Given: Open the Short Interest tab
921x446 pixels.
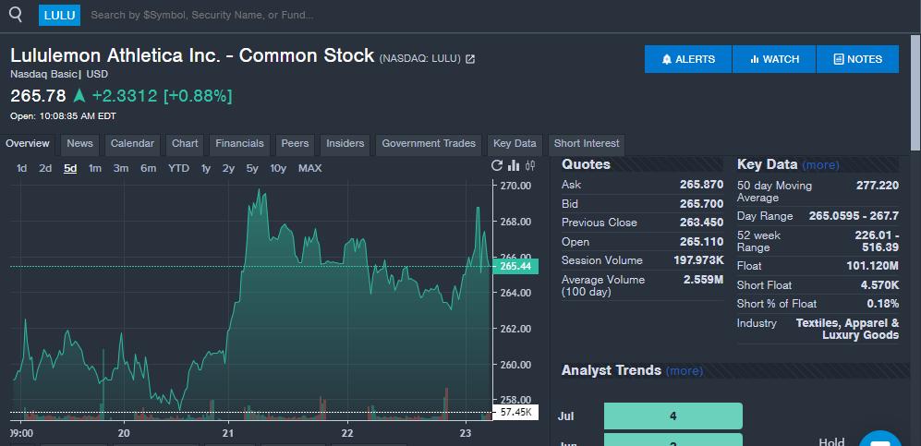Looking at the screenshot, I should (587, 144).
